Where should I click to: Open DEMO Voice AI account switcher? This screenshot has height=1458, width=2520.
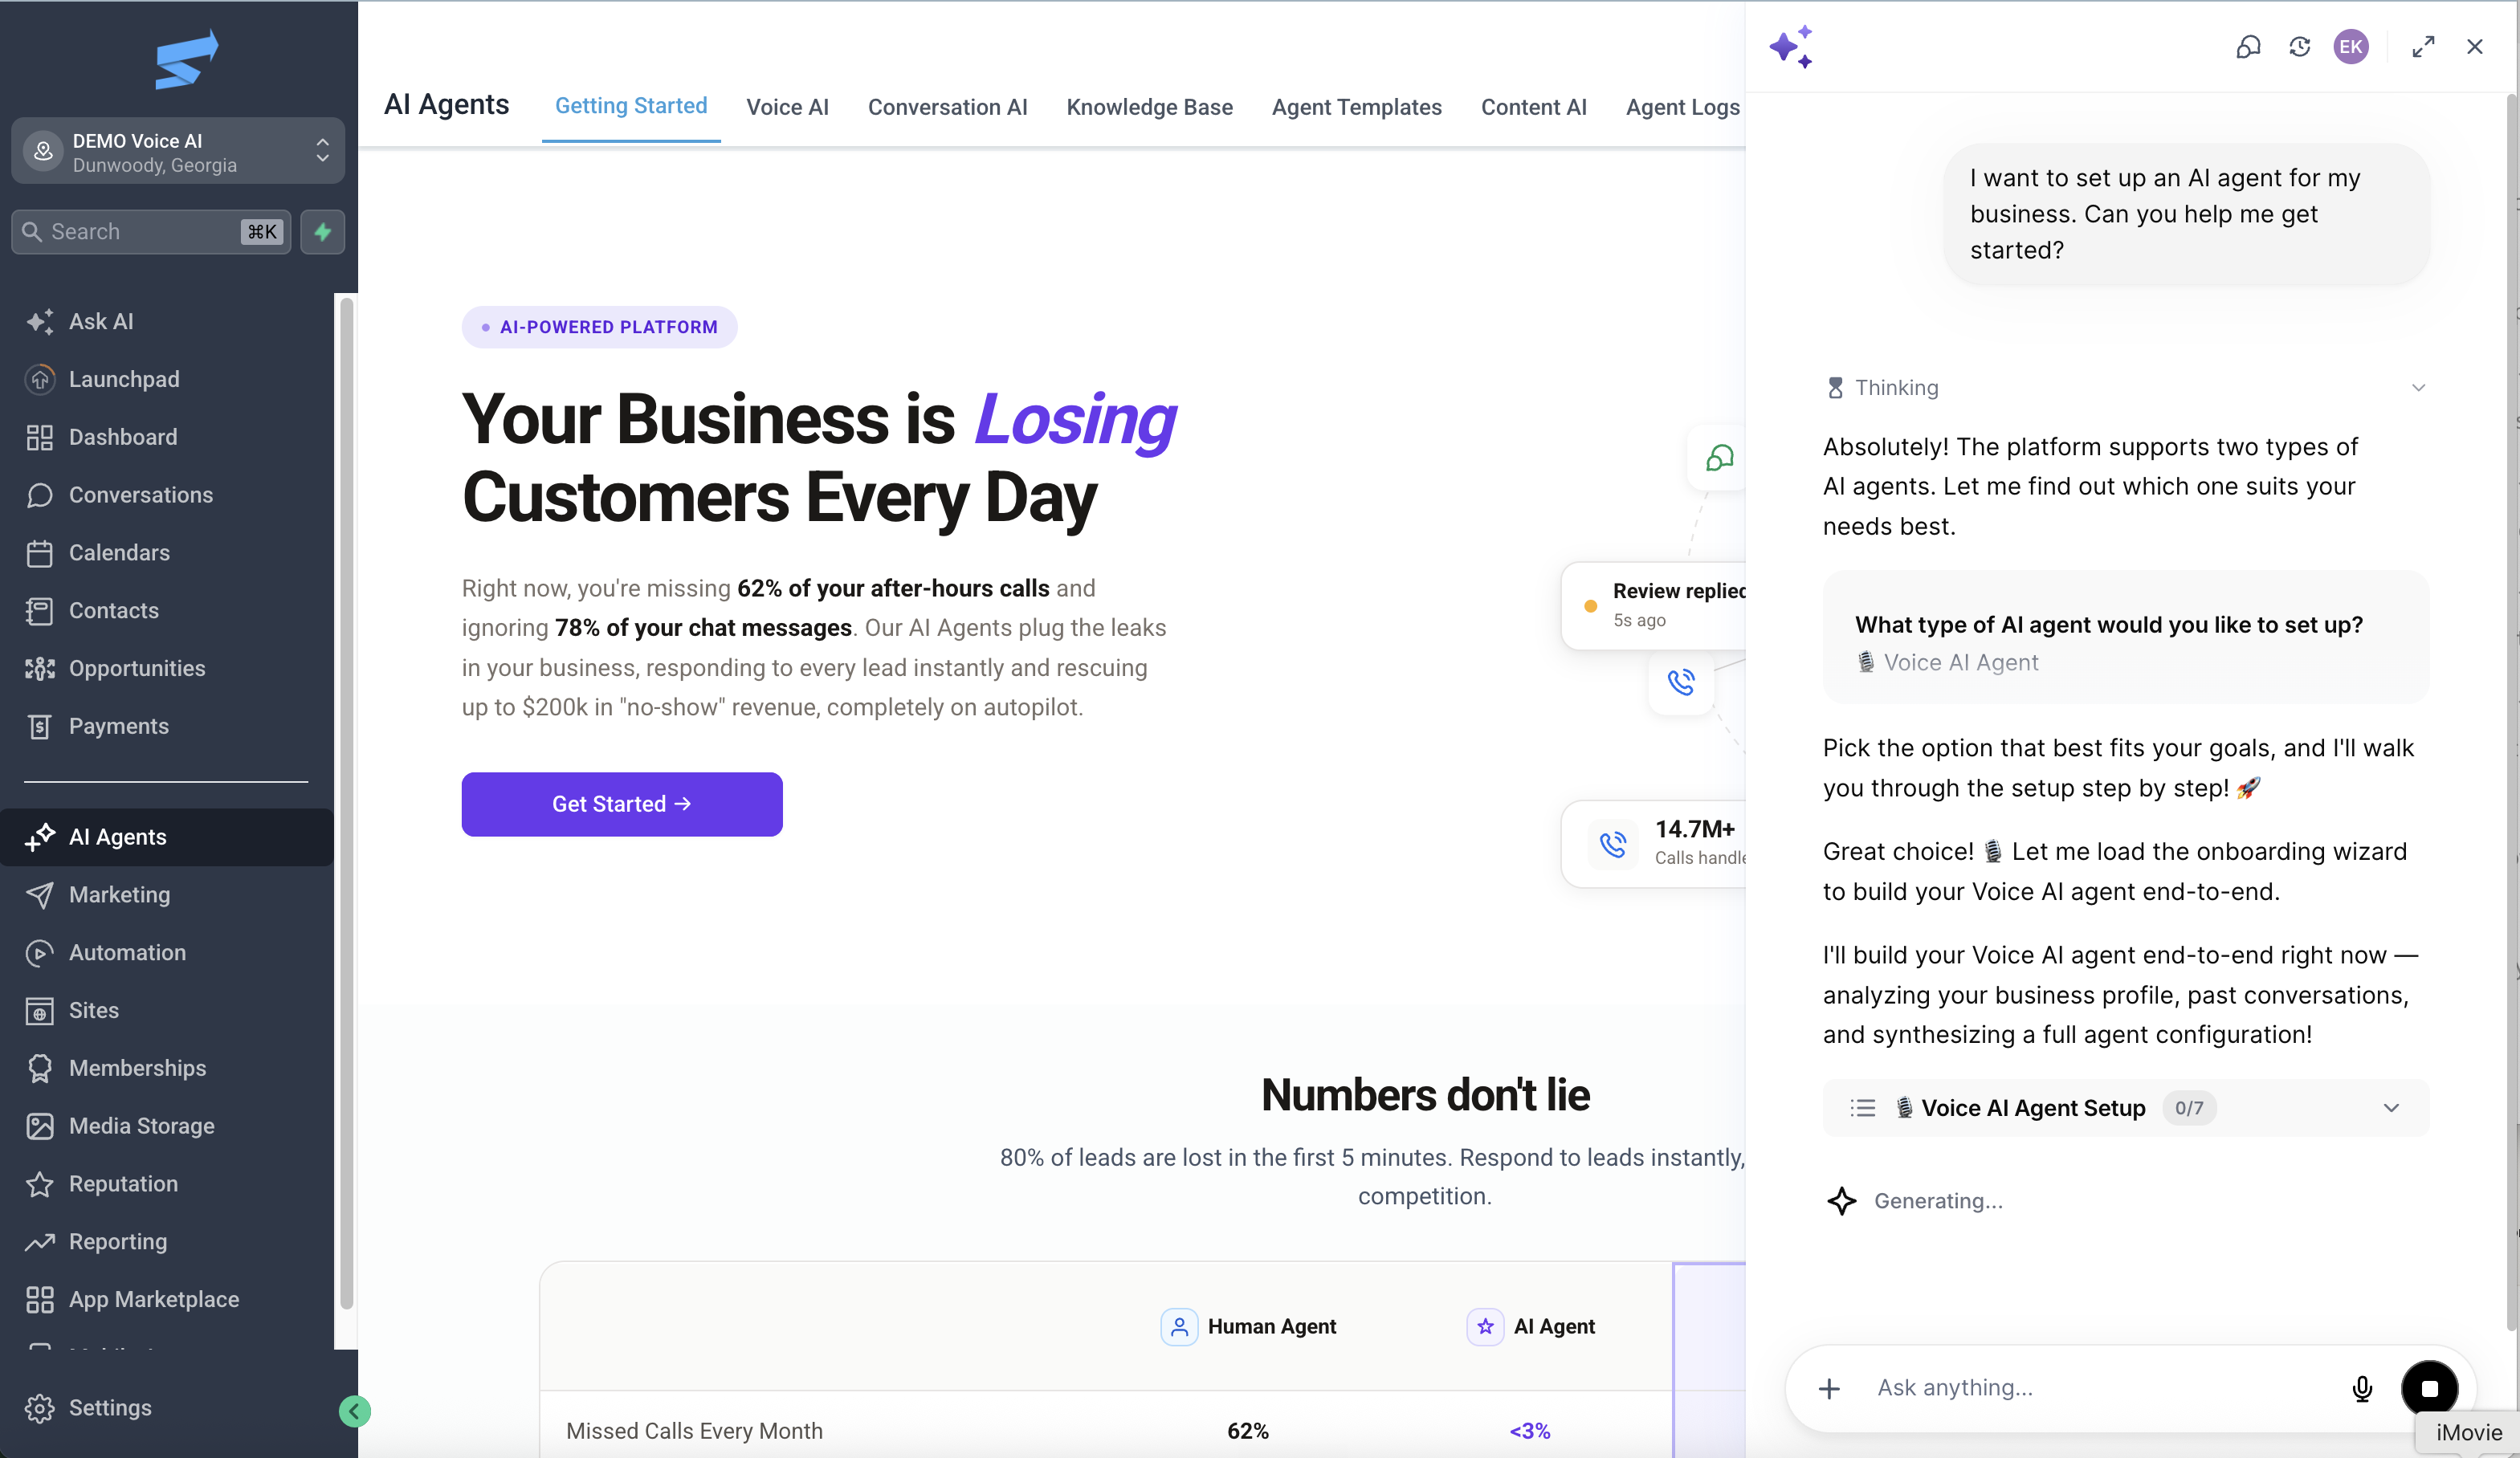pyautogui.click(x=178, y=152)
